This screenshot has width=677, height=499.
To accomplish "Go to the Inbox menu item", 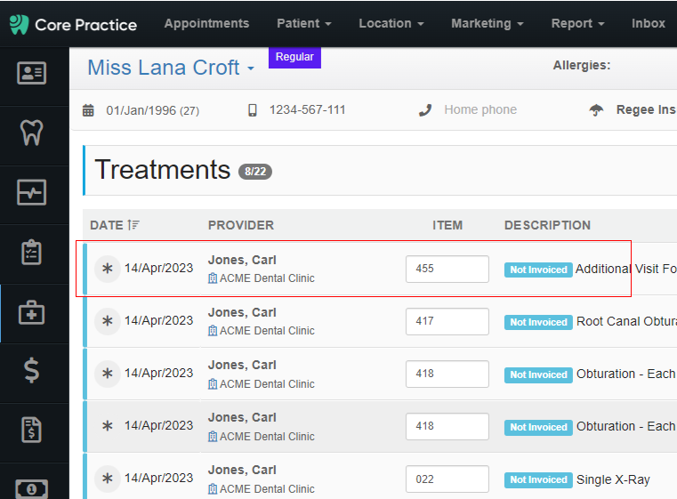I will coord(648,23).
